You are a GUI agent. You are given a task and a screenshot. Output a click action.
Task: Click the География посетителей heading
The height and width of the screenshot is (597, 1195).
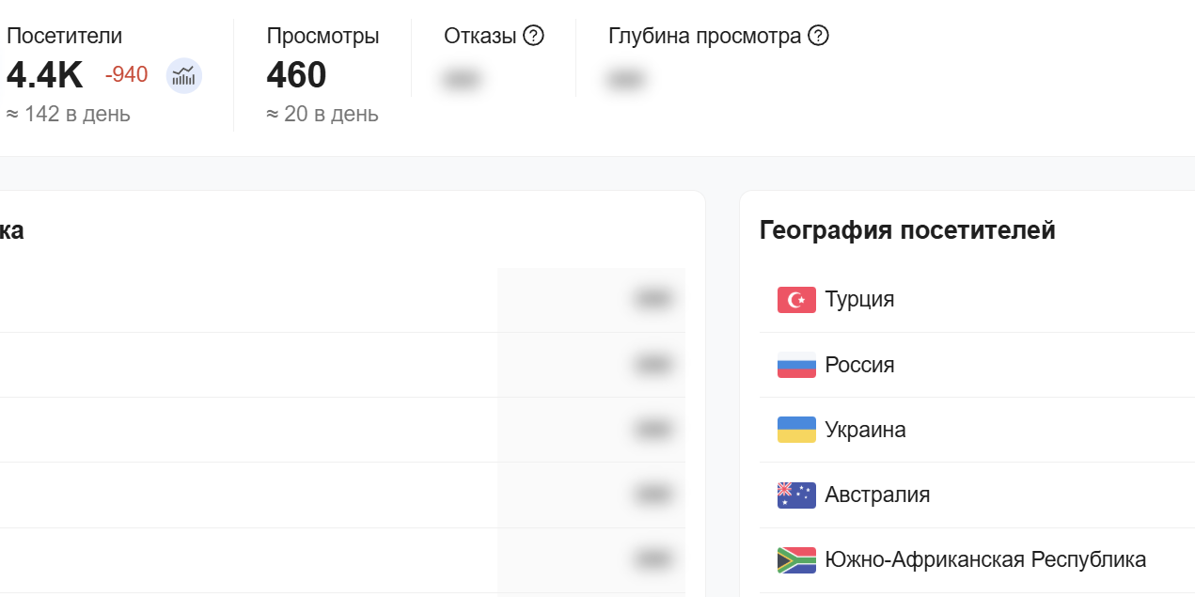tap(907, 229)
